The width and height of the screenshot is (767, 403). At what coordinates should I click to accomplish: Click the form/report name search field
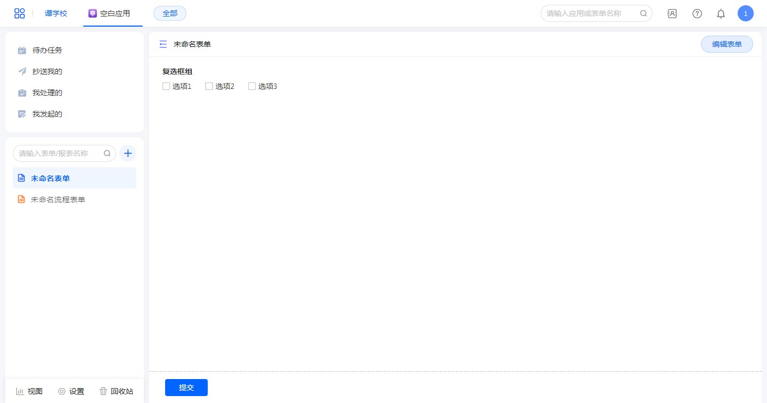coord(59,153)
